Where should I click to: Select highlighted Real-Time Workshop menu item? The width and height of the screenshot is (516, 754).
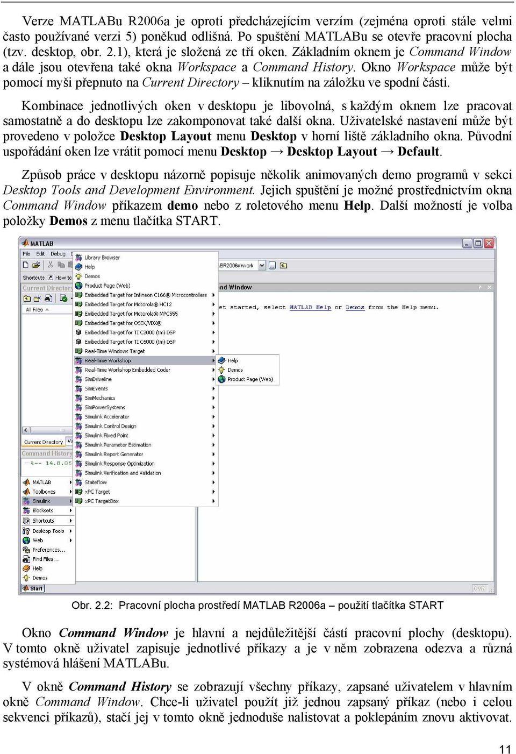click(146, 361)
